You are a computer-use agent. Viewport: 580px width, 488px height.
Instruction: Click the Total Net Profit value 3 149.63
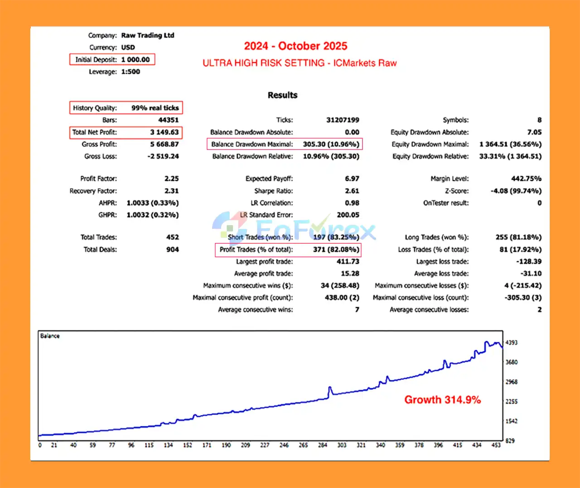click(164, 132)
